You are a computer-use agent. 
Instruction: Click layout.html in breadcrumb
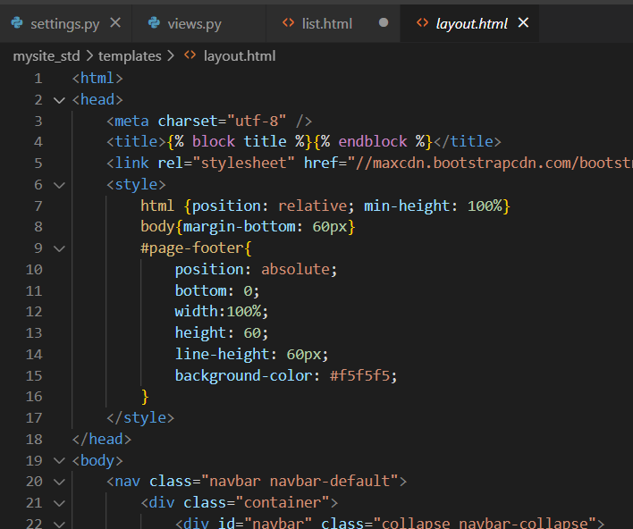240,56
